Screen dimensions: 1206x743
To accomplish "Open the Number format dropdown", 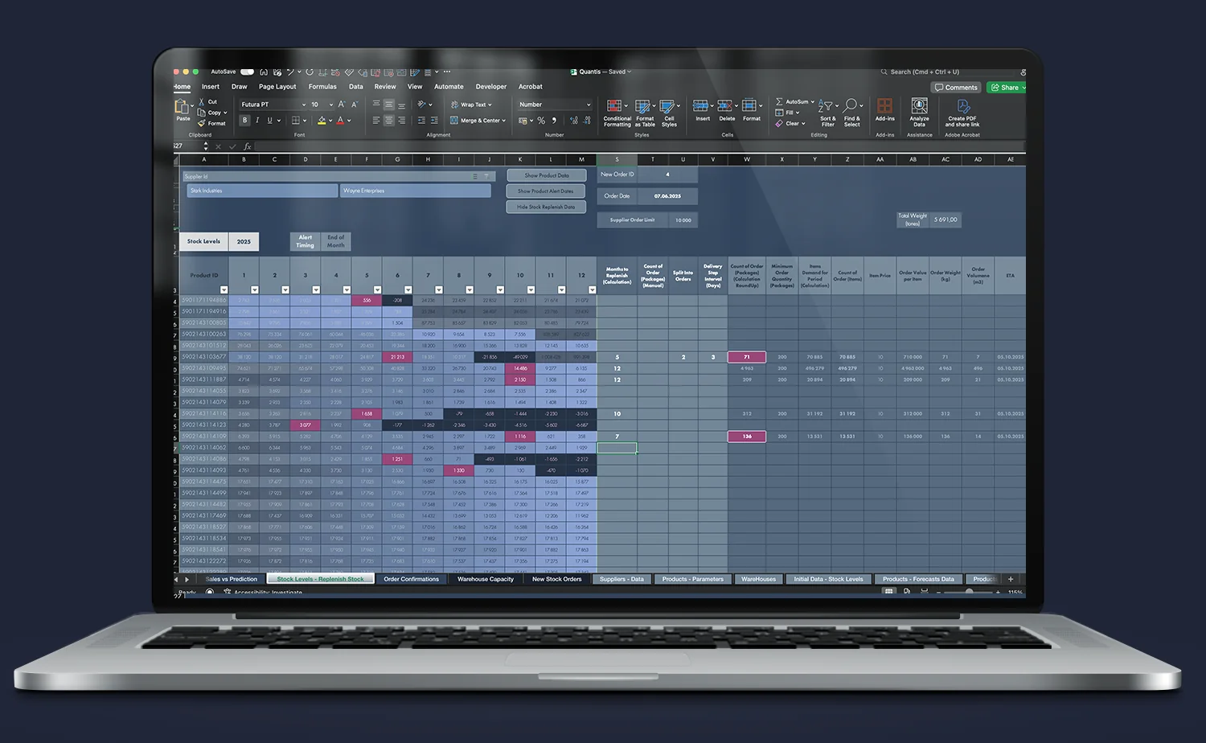I will (589, 105).
